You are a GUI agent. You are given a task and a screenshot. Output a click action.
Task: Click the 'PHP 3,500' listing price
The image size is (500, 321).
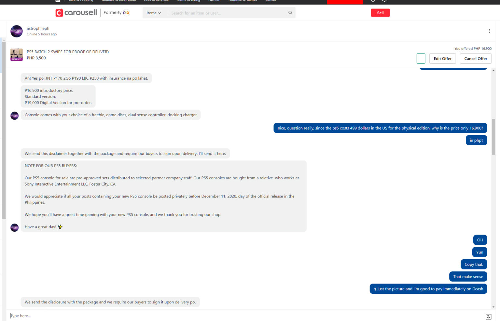coord(36,58)
